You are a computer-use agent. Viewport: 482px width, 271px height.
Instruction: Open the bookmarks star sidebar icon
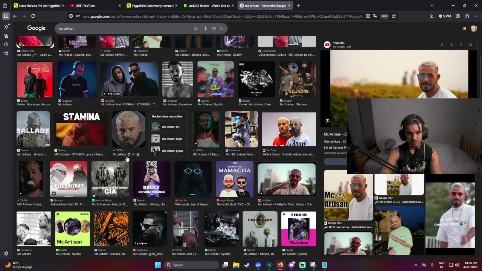coord(6,53)
